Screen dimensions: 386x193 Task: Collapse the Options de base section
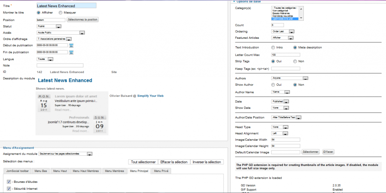[x=233, y=2]
